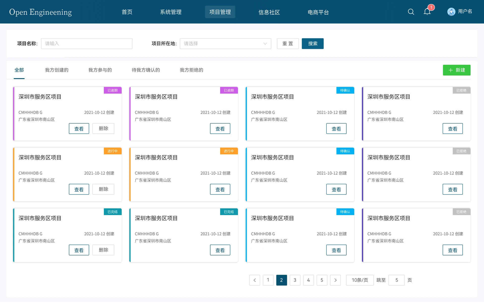Click the first 进行中 status tag
This screenshot has width=484, height=304.
[x=113, y=151]
